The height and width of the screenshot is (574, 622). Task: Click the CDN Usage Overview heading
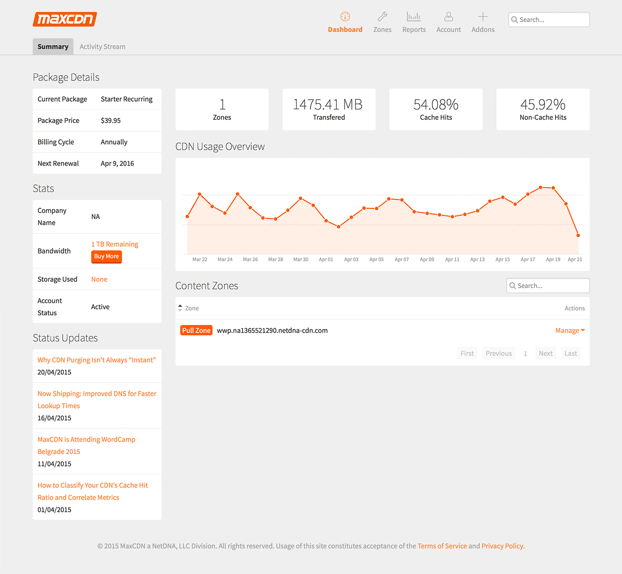click(220, 147)
